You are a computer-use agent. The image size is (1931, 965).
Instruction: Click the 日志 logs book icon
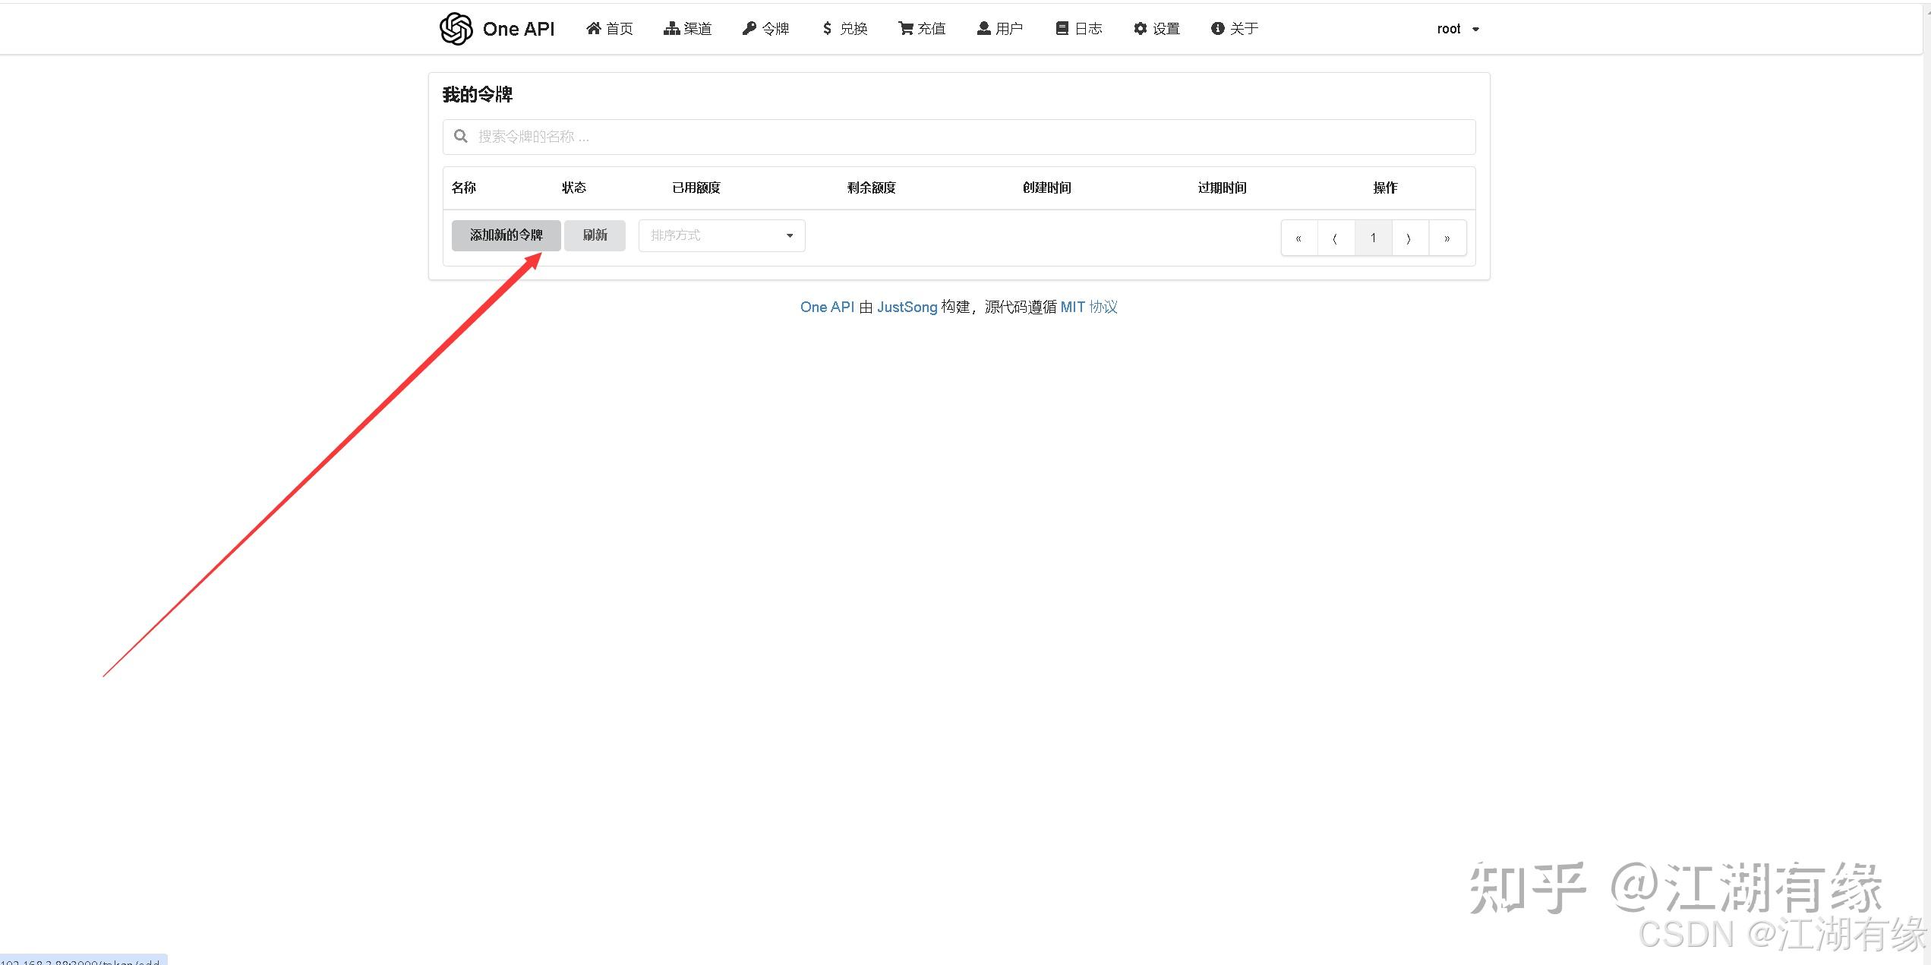click(x=1062, y=28)
